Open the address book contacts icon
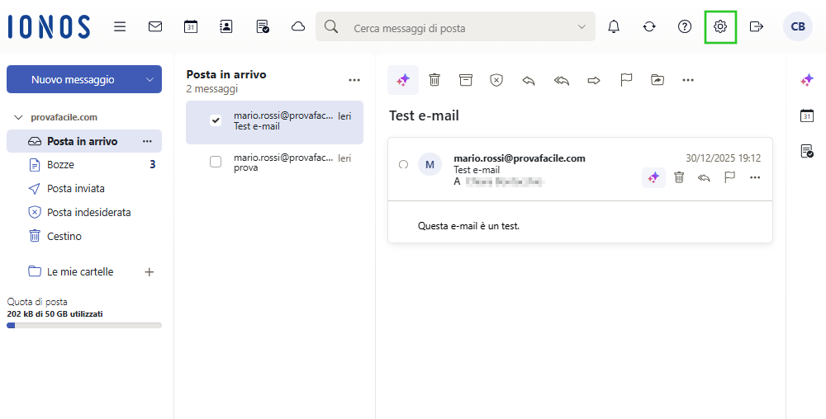 click(226, 26)
